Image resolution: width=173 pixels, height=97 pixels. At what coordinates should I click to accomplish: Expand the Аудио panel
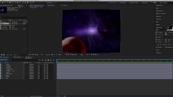157,8
